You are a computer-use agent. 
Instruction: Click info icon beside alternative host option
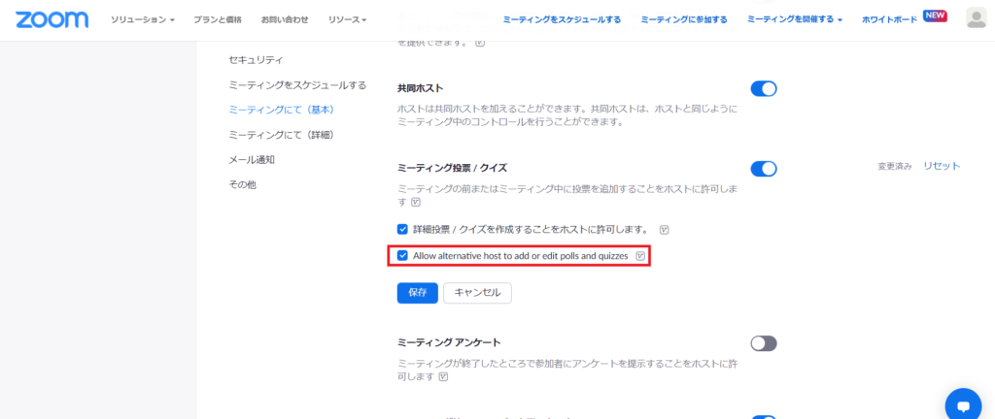[640, 256]
